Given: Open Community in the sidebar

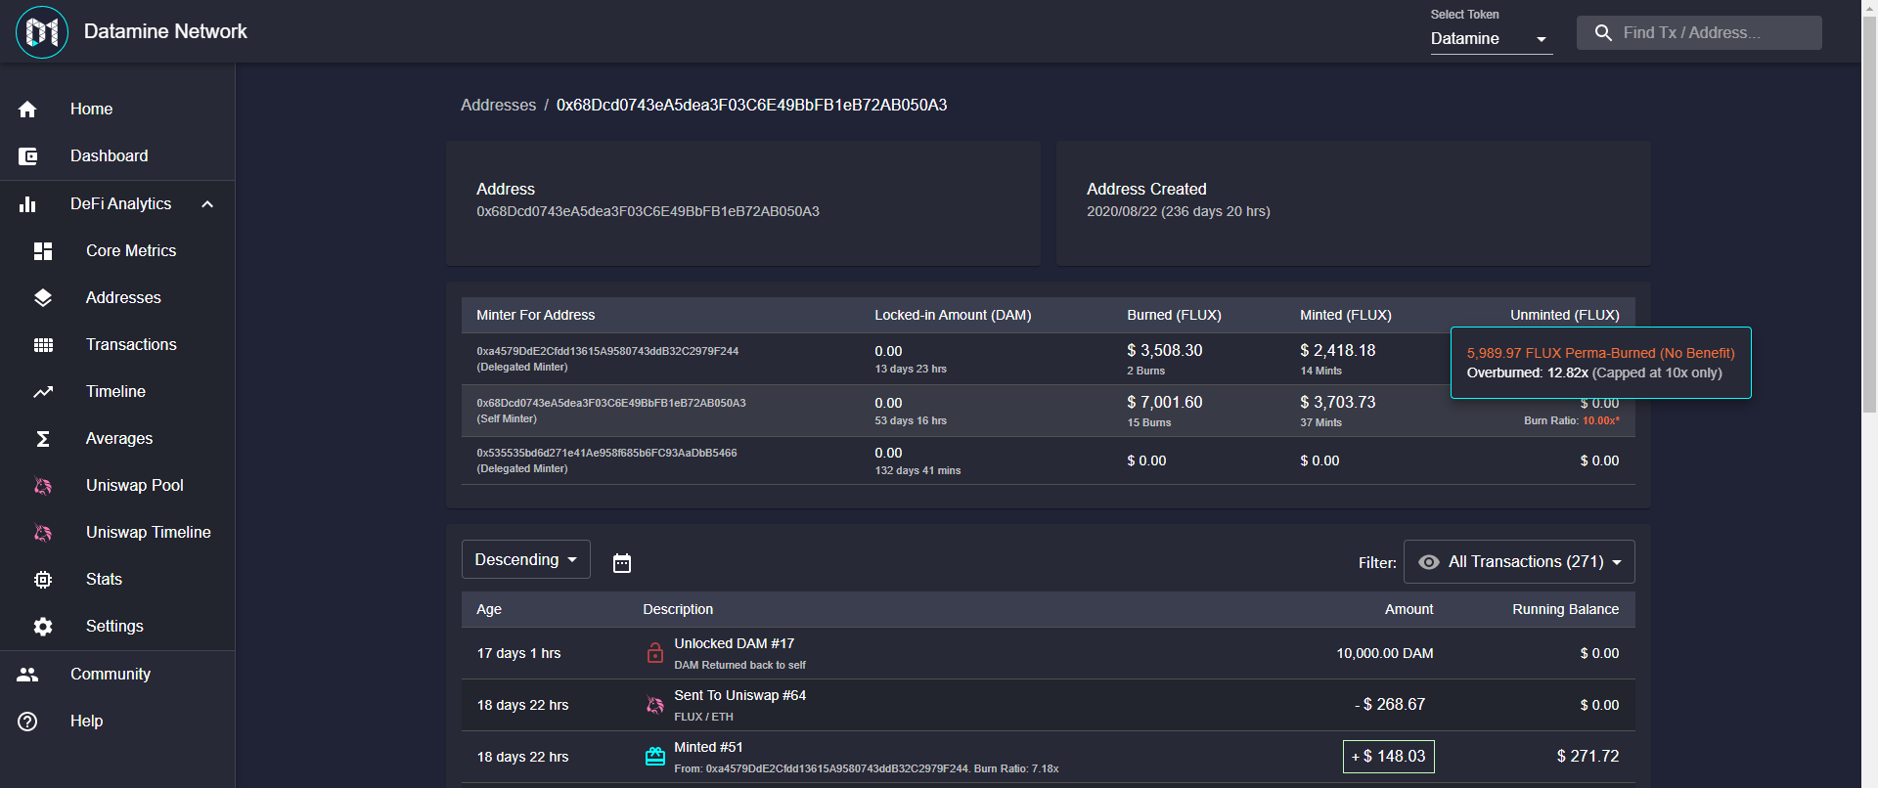Looking at the screenshot, I should click(117, 675).
